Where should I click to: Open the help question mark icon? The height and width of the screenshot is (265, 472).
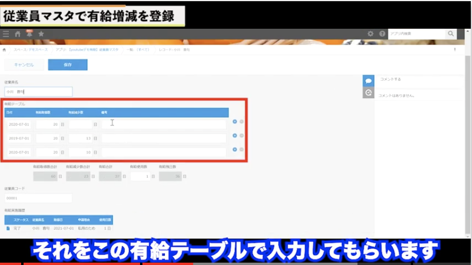[382, 34]
